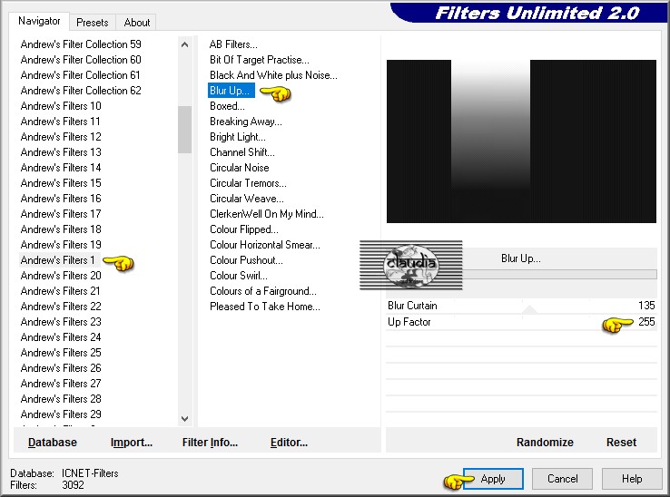Choose Pleased To Take Home... filter
Viewport: 670px width, 497px height.
265,307
